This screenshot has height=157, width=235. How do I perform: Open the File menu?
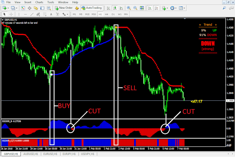click(8, 2)
